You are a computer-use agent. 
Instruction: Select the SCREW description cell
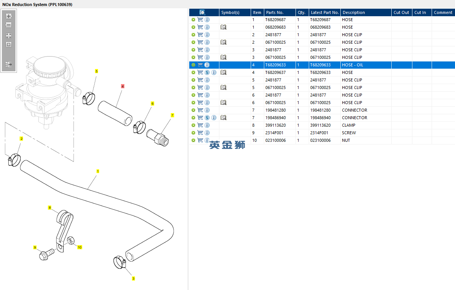pyautogui.click(x=366, y=133)
